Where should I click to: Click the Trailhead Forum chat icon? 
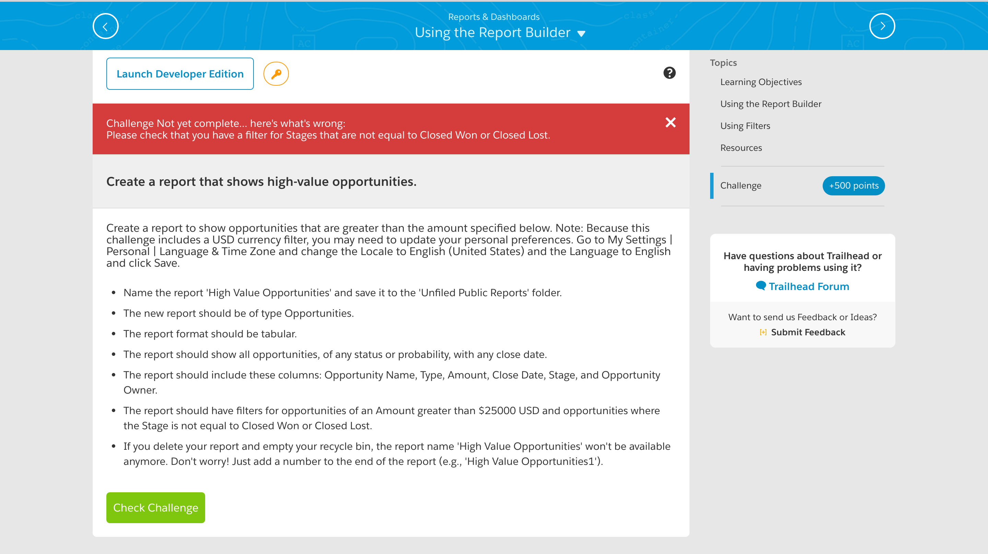761,286
